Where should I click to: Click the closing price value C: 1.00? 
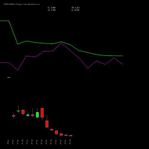pos(52,8)
